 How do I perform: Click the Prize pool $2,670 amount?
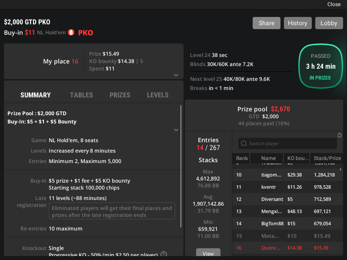(x=280, y=109)
